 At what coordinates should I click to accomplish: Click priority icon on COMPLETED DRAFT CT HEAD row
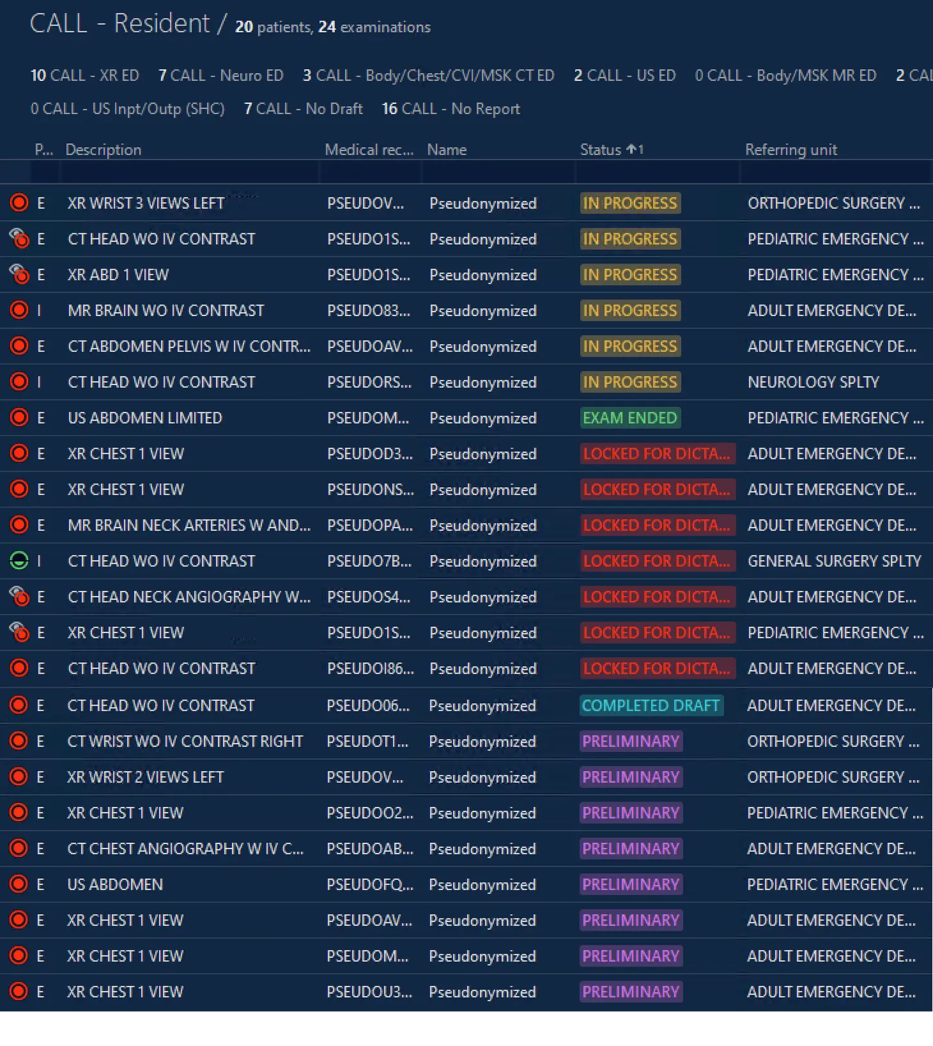19,706
